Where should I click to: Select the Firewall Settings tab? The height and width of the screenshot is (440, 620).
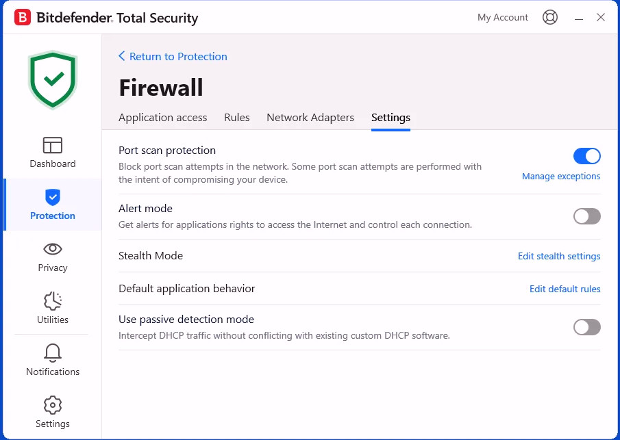point(390,117)
